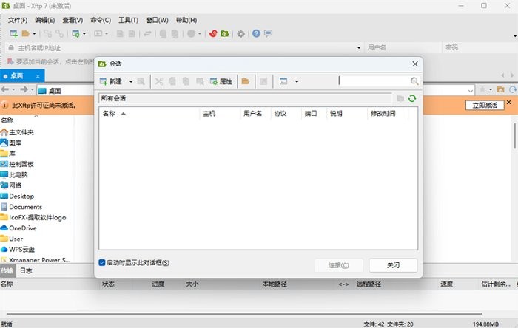Image resolution: width=518 pixels, height=328 pixels.
Task: Click the 立即激活 button
Action: 485,106
